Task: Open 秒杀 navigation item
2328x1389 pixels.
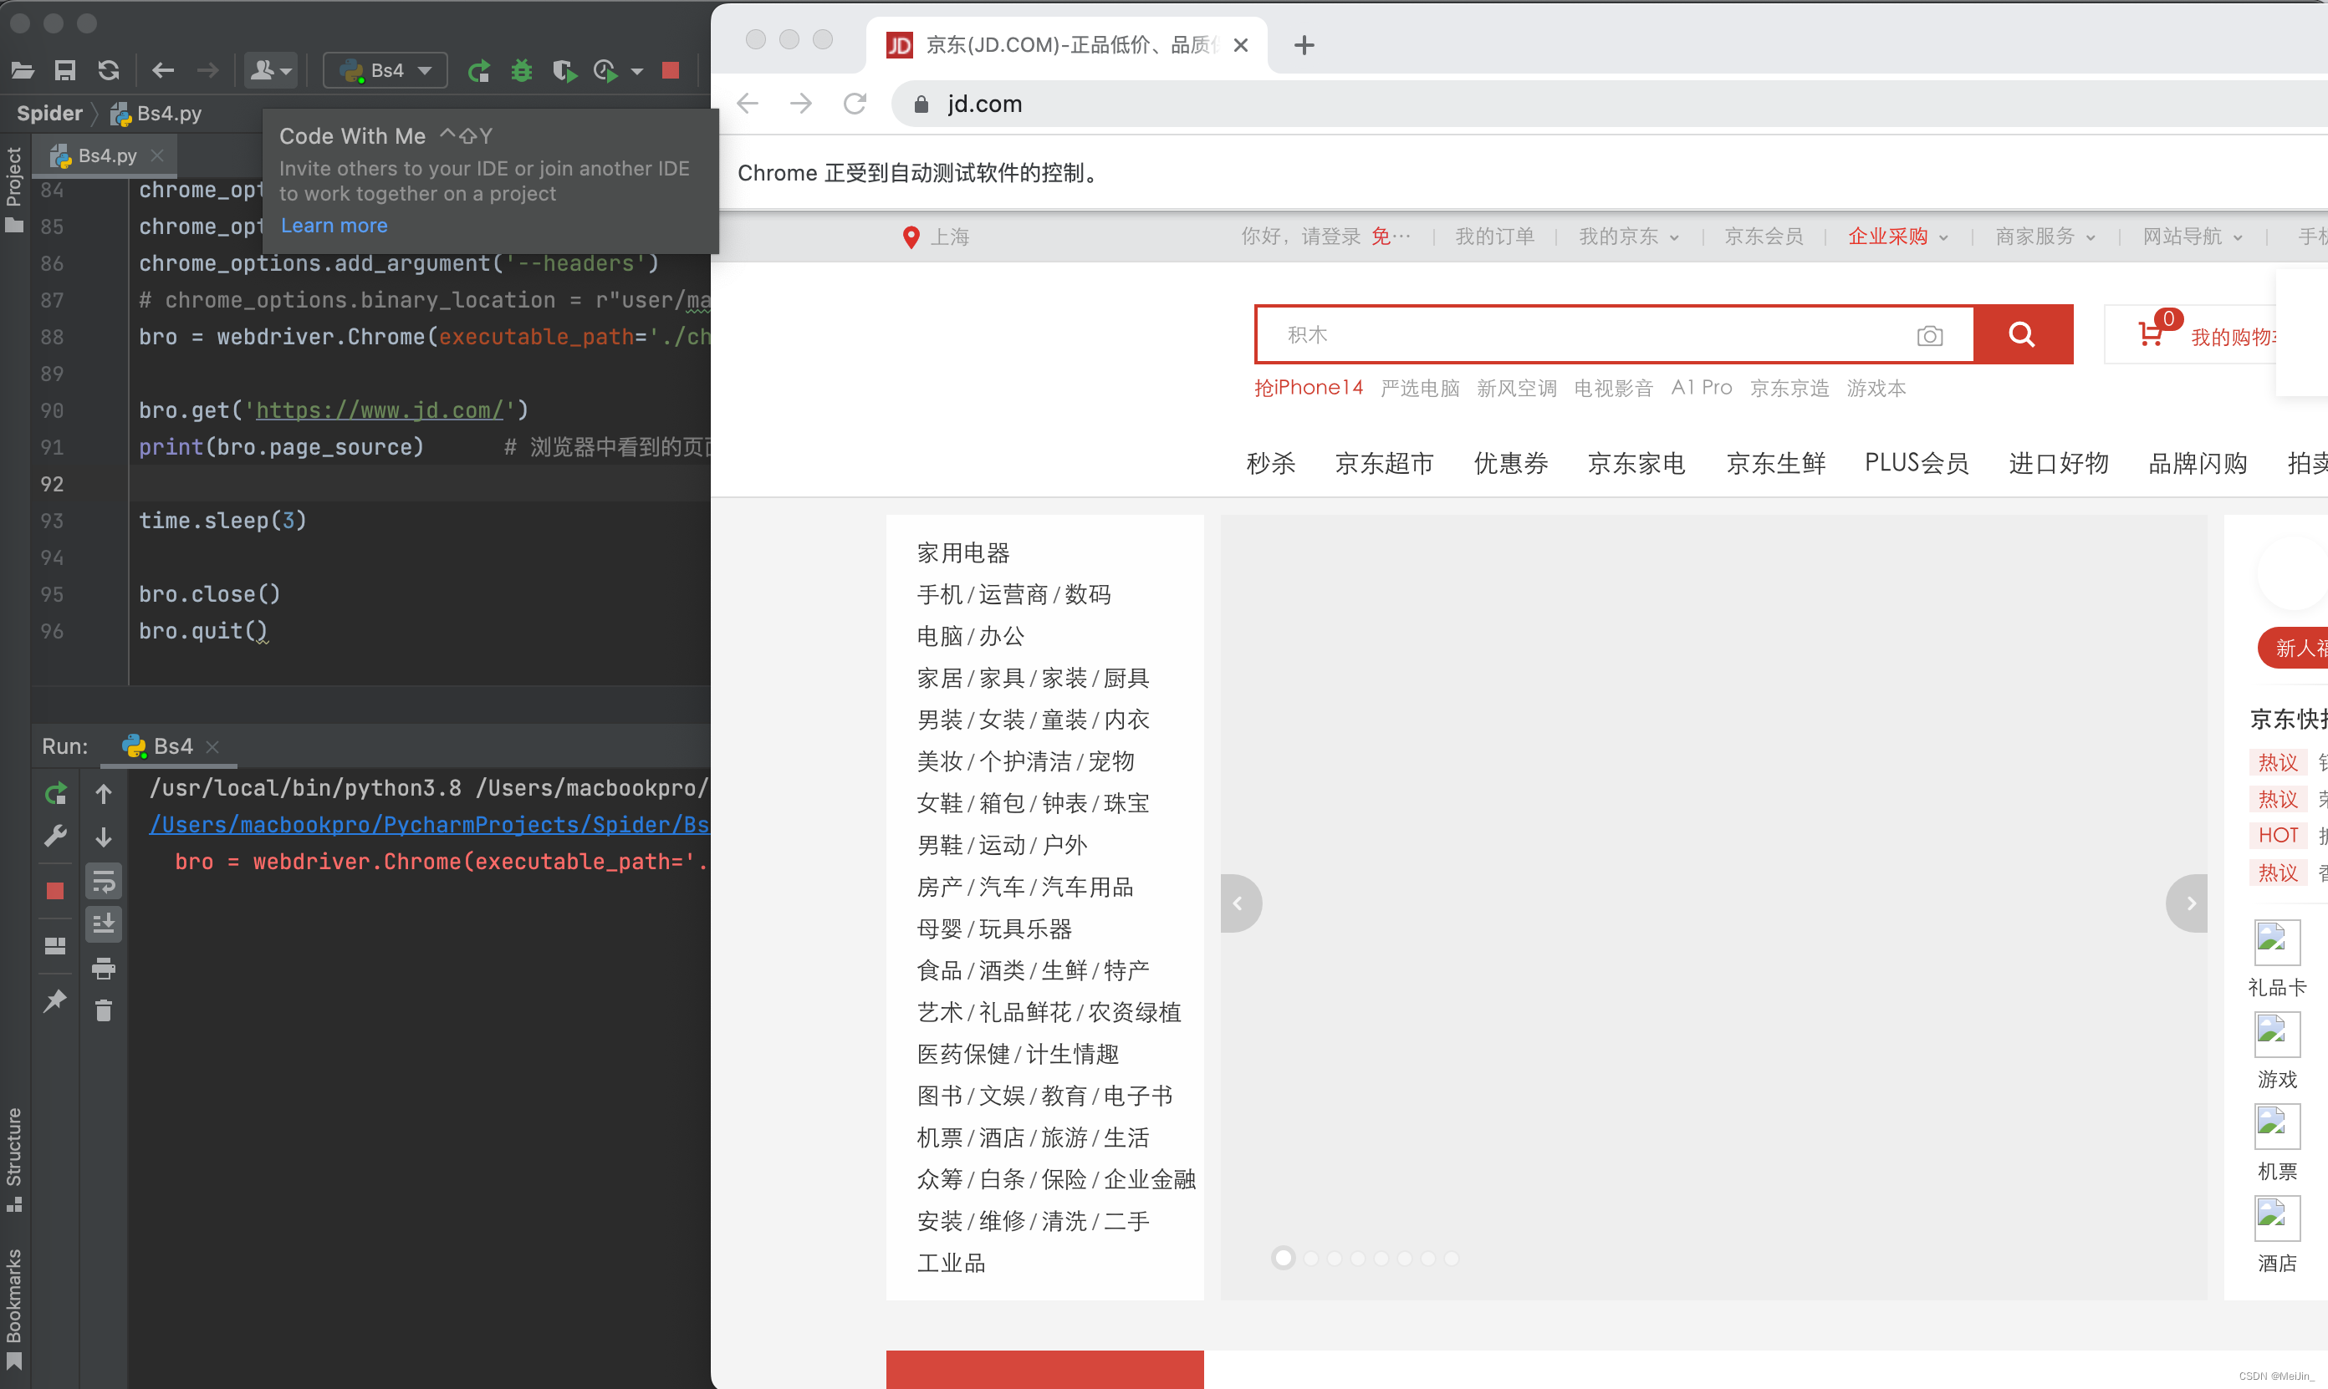Action: pyautogui.click(x=1271, y=463)
